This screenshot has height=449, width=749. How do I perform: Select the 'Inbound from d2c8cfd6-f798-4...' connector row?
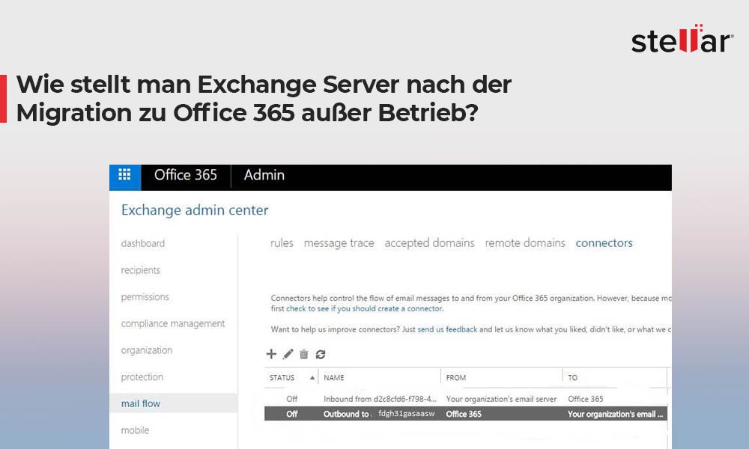pyautogui.click(x=466, y=399)
